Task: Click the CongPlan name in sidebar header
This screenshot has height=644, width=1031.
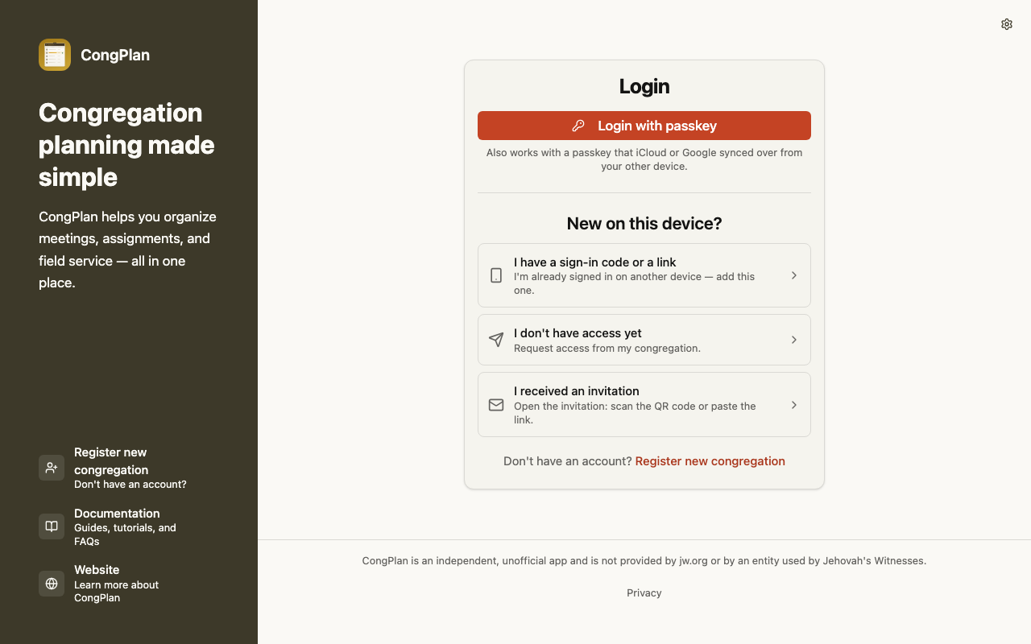Action: (115, 55)
